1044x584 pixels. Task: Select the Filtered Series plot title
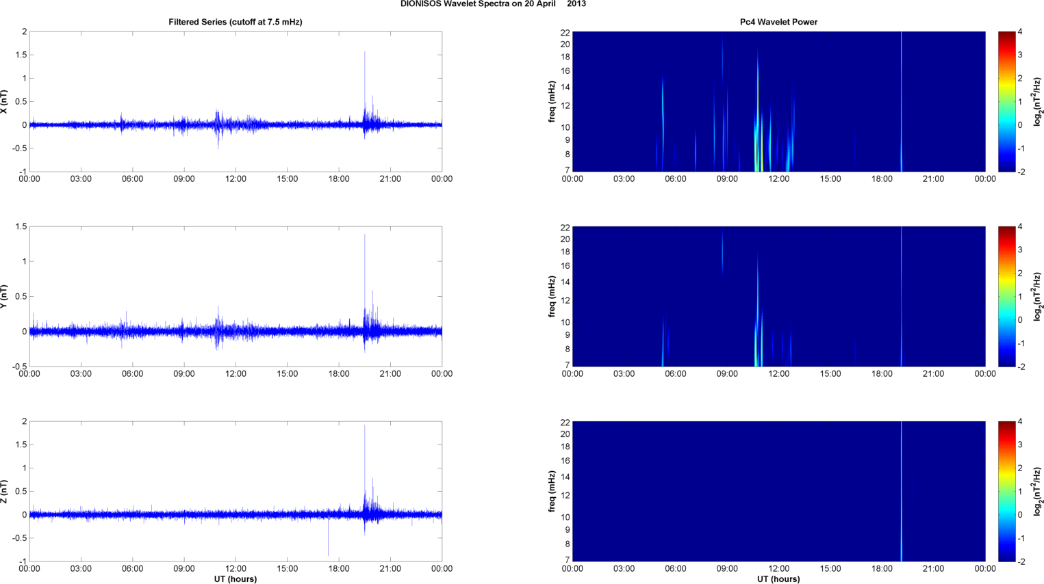(x=235, y=22)
